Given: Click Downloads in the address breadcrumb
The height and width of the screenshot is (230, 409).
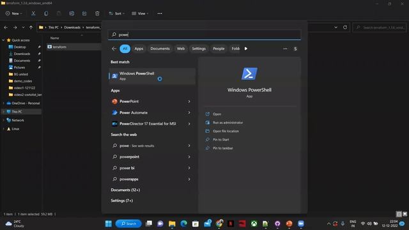Looking at the screenshot, I should [x=72, y=27].
